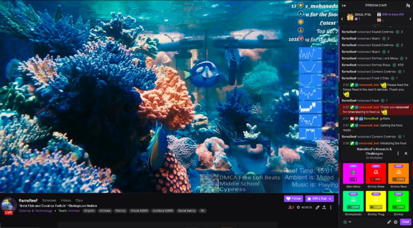The width and height of the screenshot is (413, 228).
Task: Click 'Music is: Playing' overlay text
Action: (x=315, y=184)
